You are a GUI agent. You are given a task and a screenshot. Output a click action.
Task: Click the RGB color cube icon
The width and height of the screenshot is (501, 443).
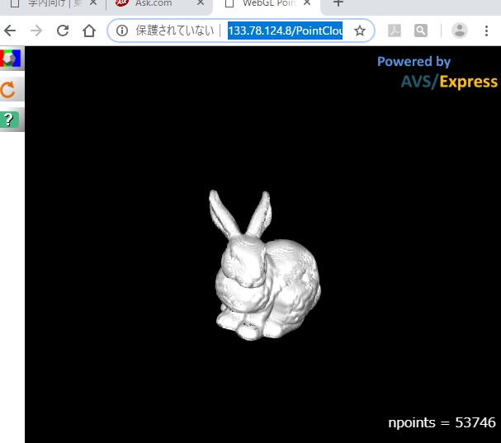click(x=12, y=59)
